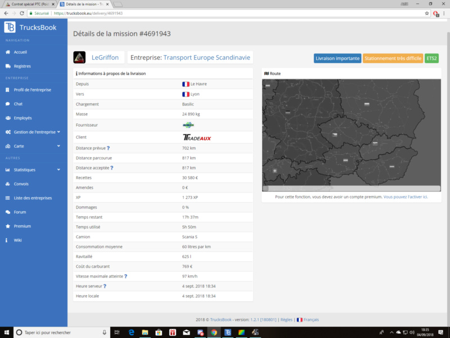Click the Wiki info icon
450x338 pixels.
click(x=6, y=240)
